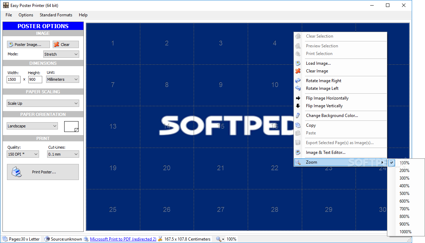The image size is (425, 243).
Task: Click the scissors icon in status bar
Action: tap(160, 239)
